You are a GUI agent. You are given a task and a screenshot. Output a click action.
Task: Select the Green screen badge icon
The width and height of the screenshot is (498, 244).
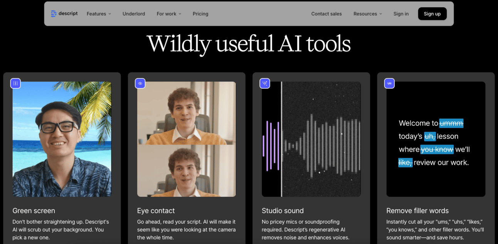pos(15,83)
